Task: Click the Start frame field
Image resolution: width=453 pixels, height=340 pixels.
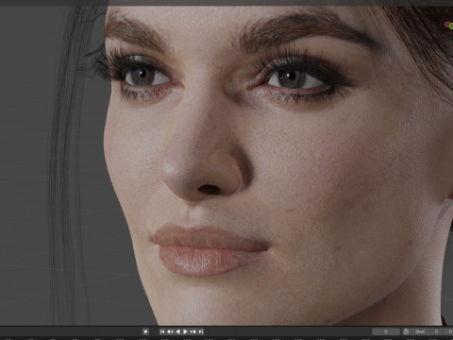Action: [428, 331]
